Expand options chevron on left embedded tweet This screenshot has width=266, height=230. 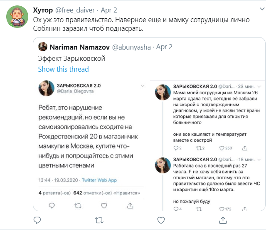coord(143,85)
